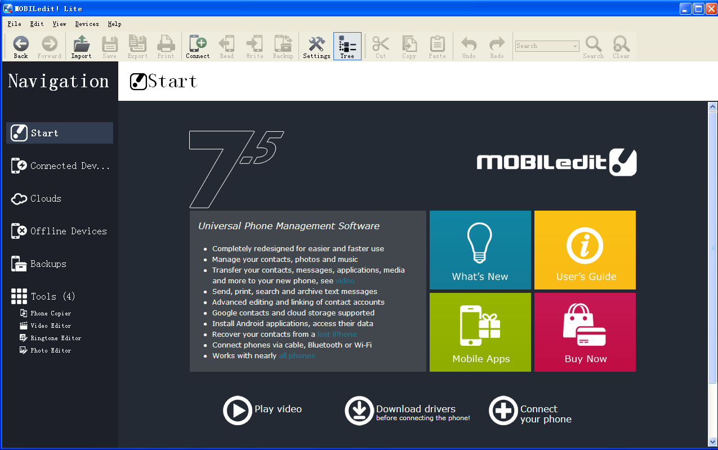
Task: Open the What's New tile
Action: 480,250
